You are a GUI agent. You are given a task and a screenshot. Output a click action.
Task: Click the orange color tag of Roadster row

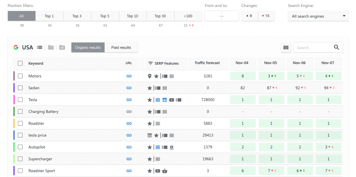coord(14,124)
